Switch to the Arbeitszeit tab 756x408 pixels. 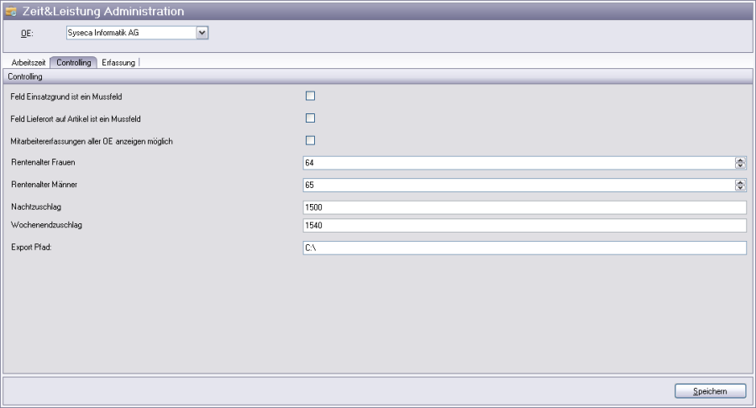coord(29,63)
